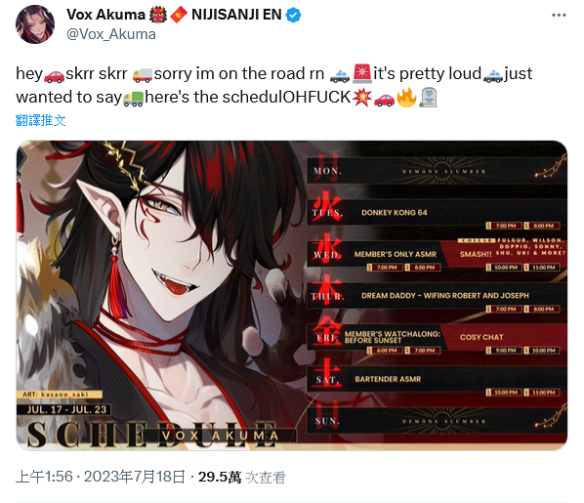Click the Dream Daddy Thursday entry
Viewport: 584px width, 503px height.
(445, 296)
